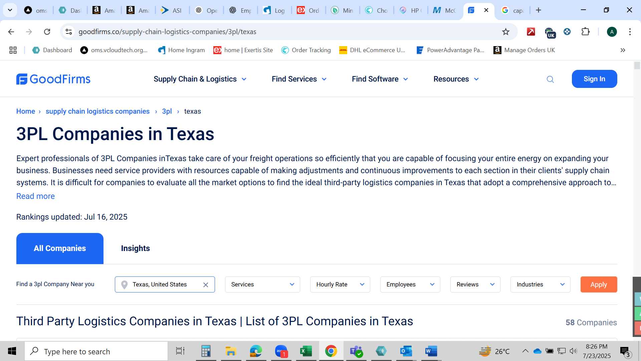Open the Manage Orders UK bookmark
This screenshot has width=641, height=361.
524,50
